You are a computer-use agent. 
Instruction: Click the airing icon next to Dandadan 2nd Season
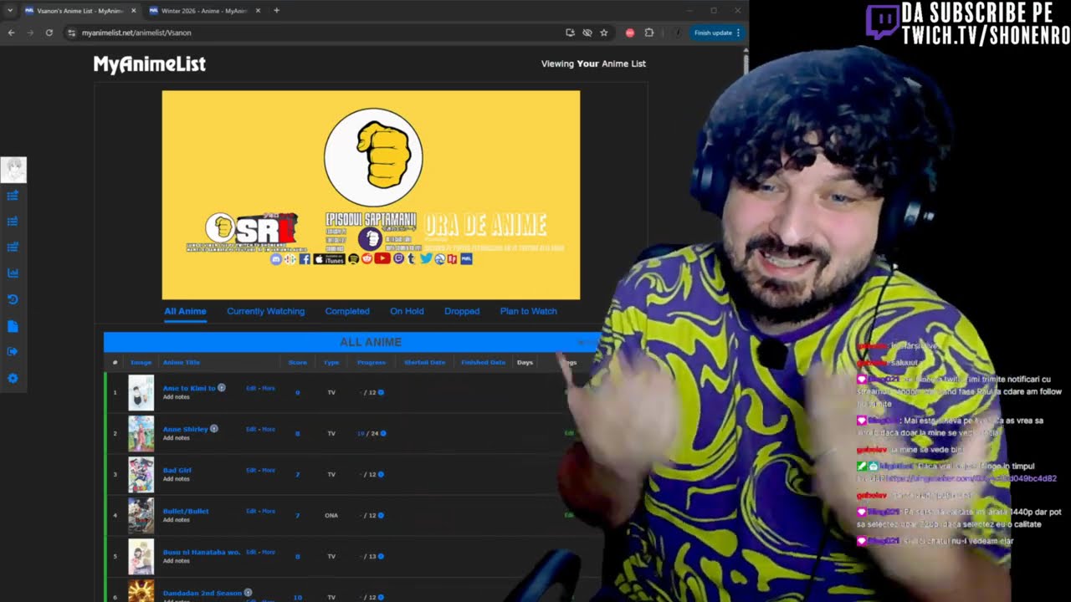(x=249, y=593)
